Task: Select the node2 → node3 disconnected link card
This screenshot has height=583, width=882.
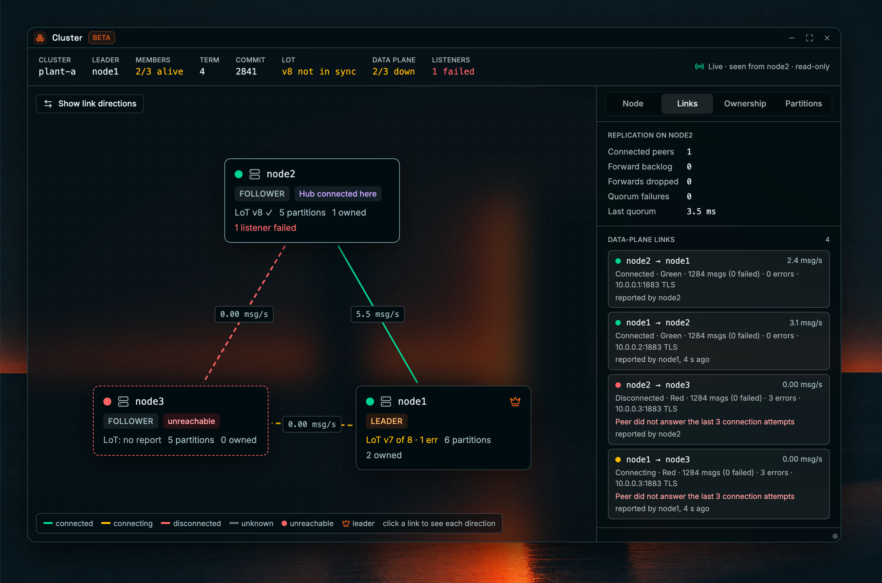Action: pos(718,409)
